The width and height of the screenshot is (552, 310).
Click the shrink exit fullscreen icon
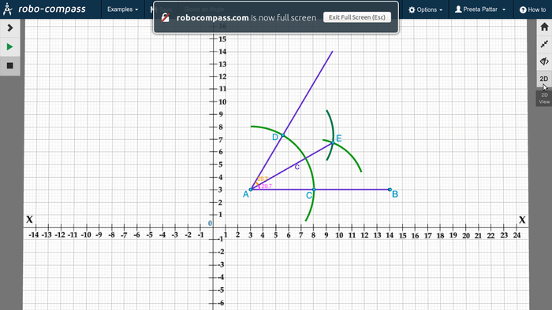click(544, 44)
